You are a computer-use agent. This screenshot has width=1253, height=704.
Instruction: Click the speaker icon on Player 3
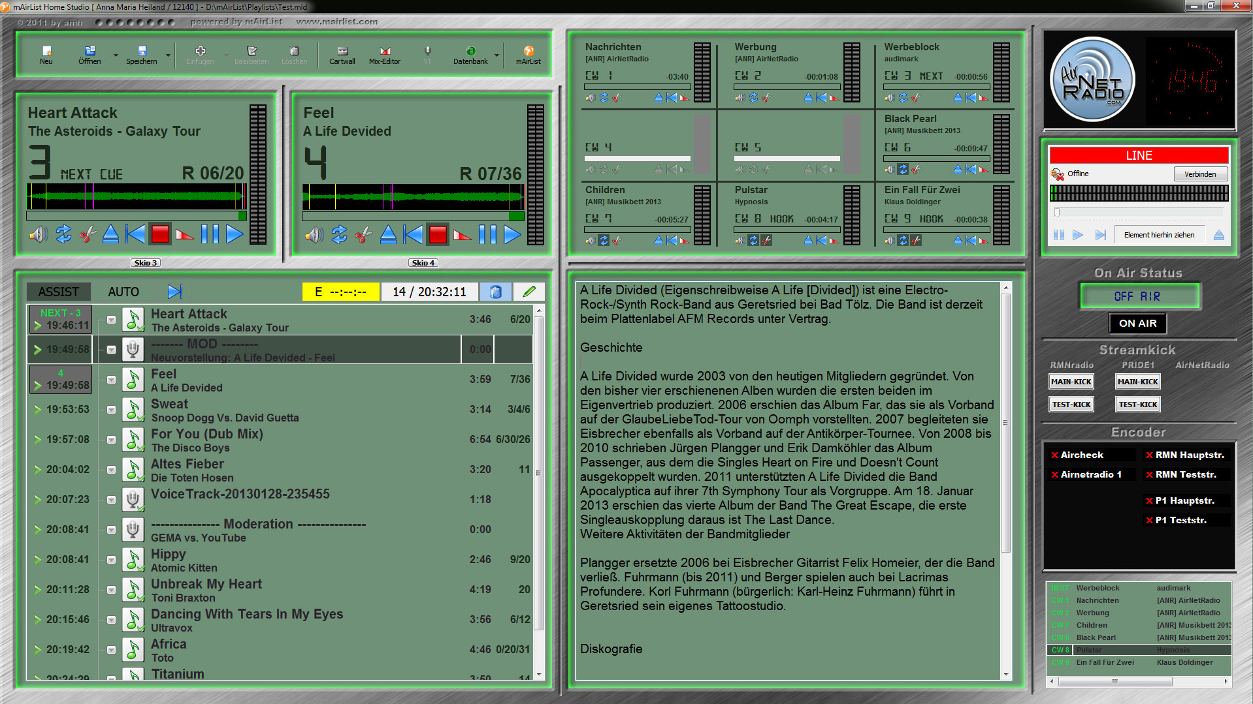[39, 234]
